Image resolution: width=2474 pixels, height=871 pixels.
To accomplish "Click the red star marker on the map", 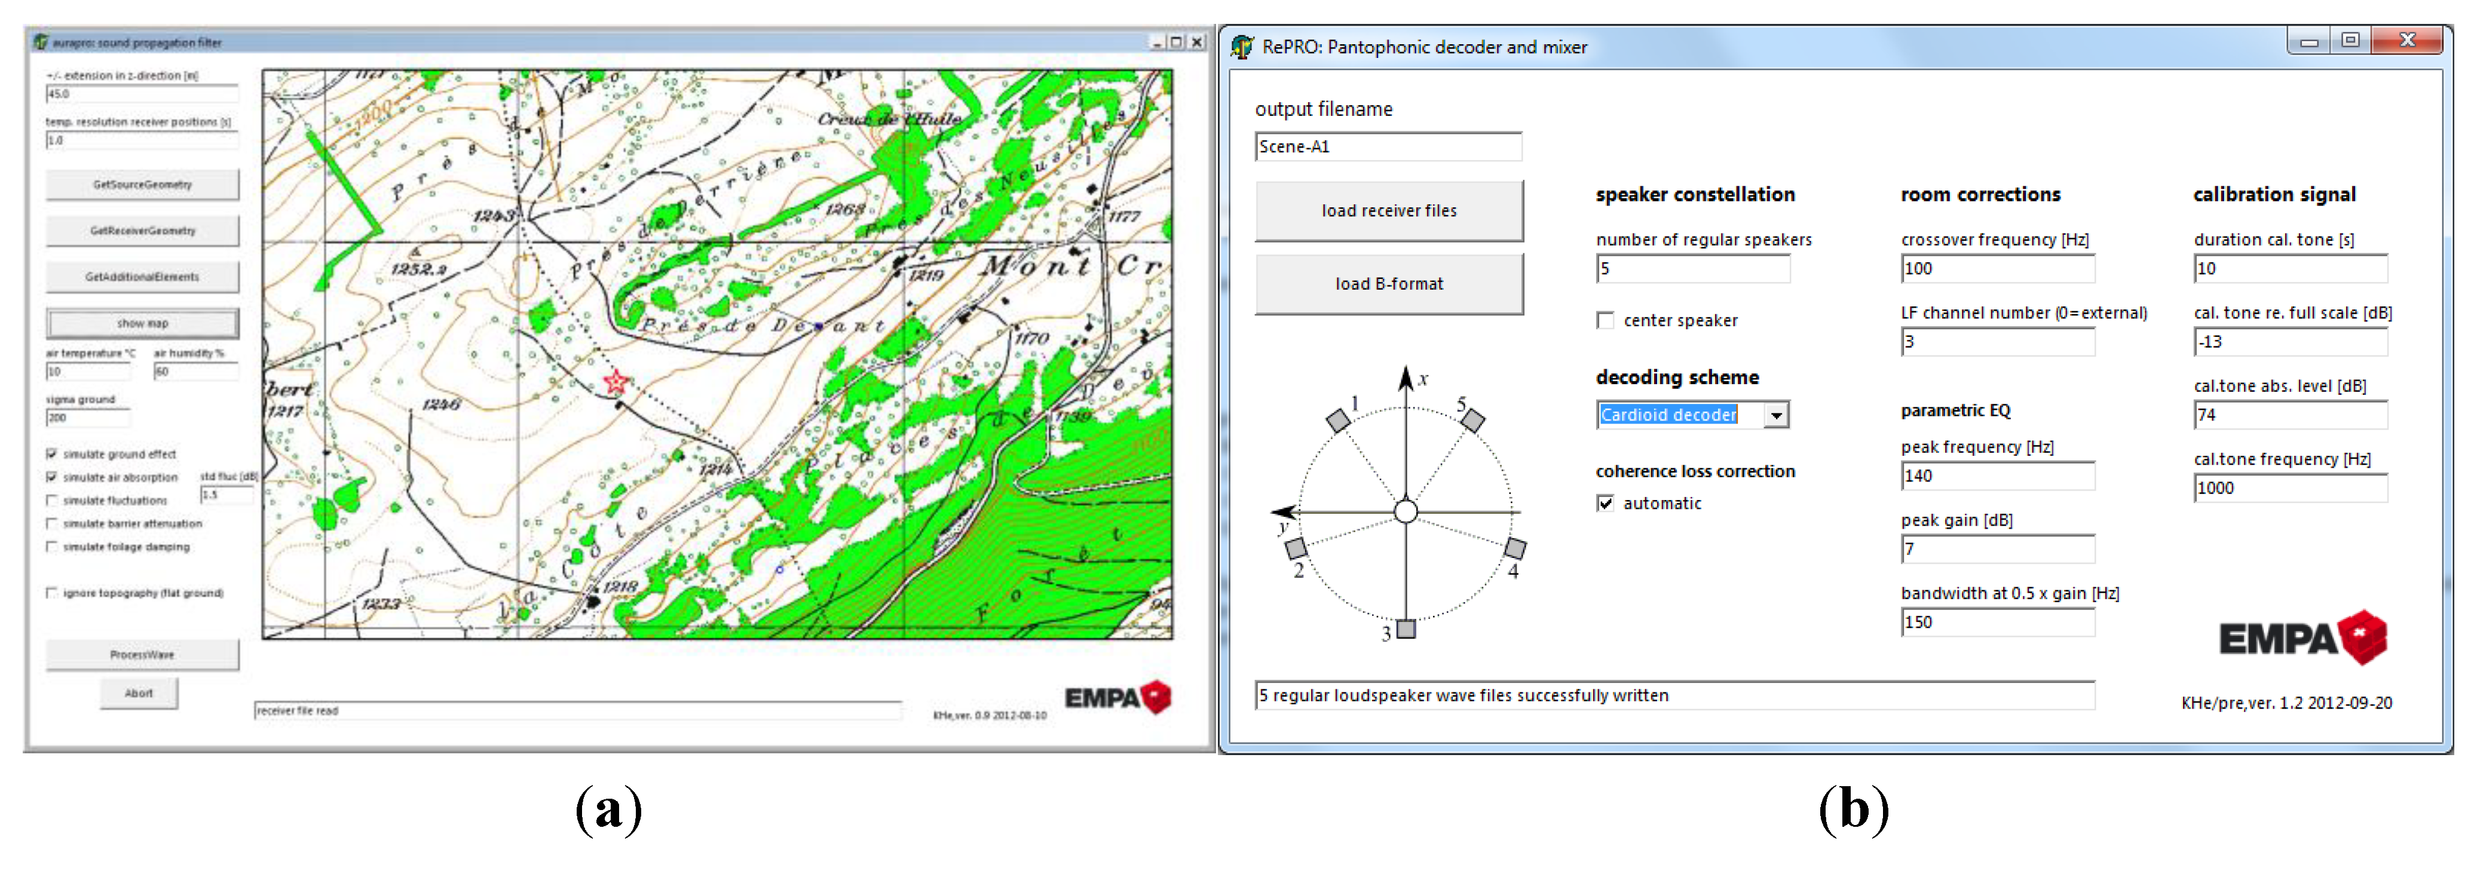I will coord(616,382).
